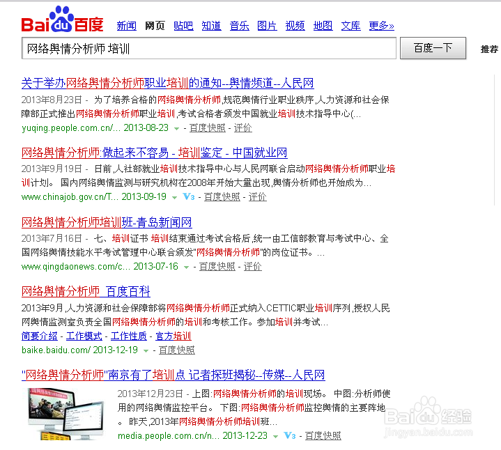Open 百度快照 for media.people.com.cn result

(x=323, y=435)
